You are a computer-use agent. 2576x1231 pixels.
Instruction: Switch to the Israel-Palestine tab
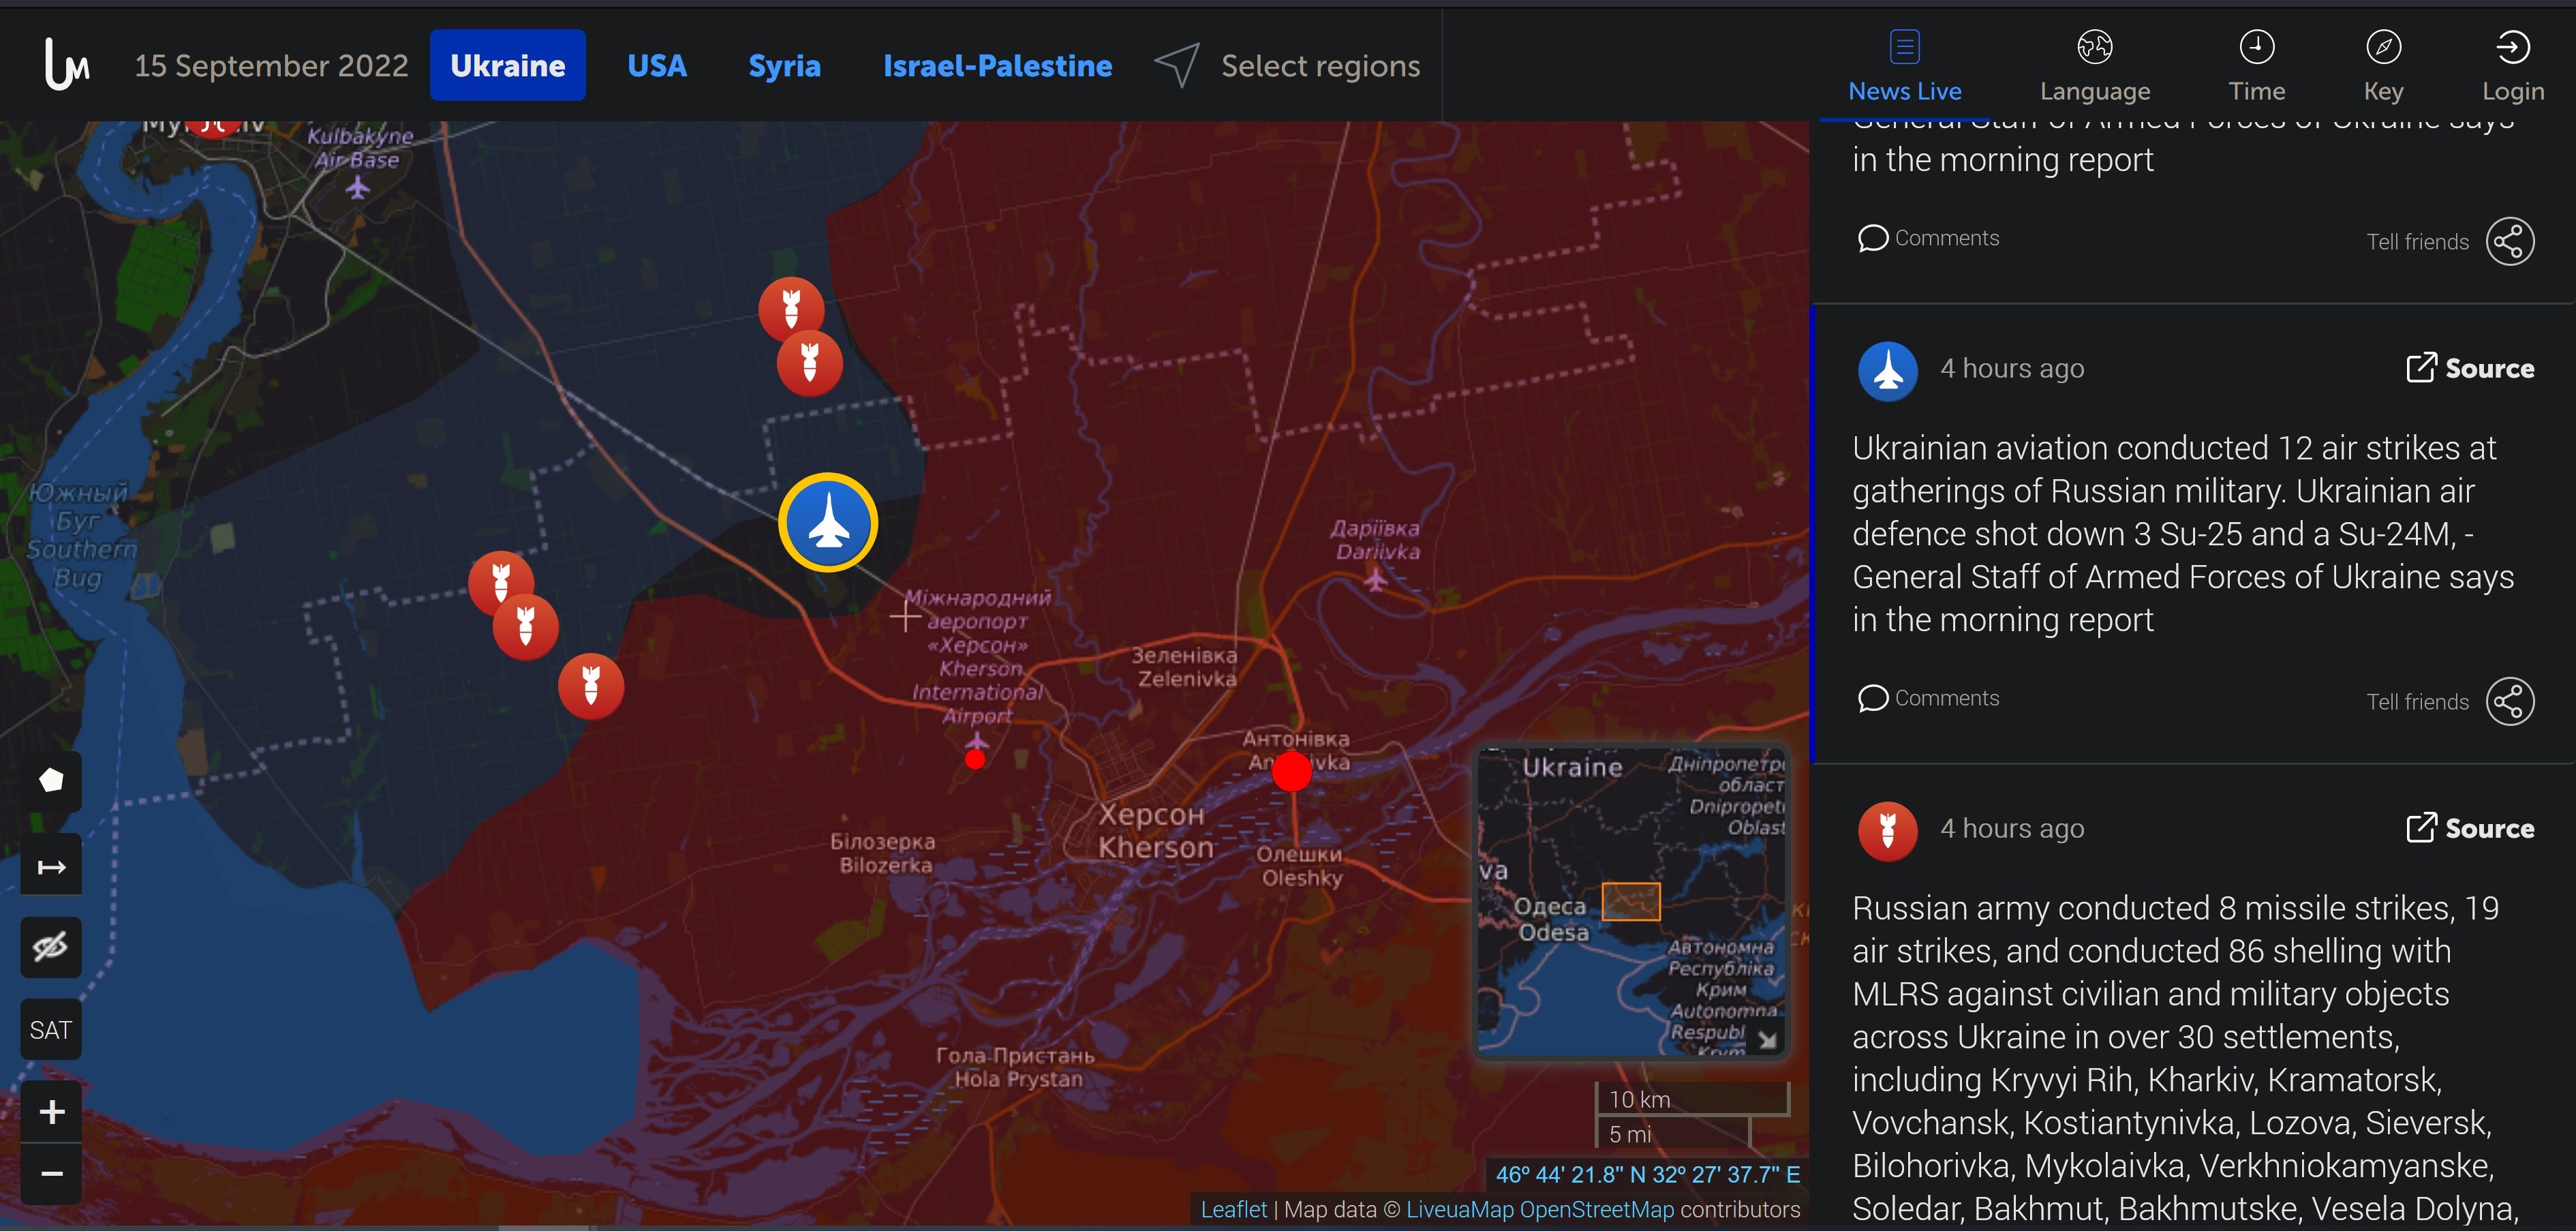tap(997, 65)
